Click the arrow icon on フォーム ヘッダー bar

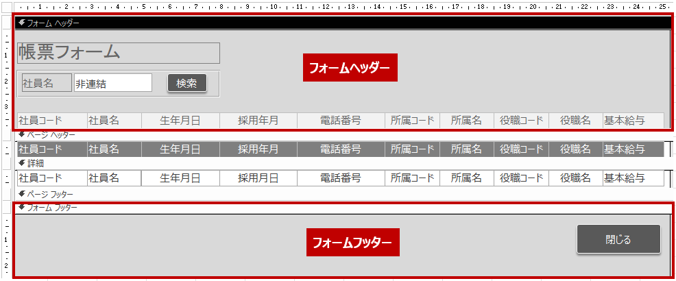point(22,23)
